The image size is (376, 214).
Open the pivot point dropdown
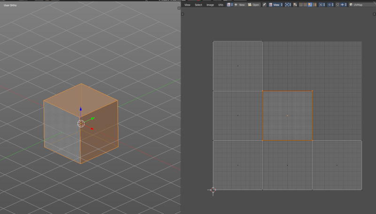click(x=288, y=5)
